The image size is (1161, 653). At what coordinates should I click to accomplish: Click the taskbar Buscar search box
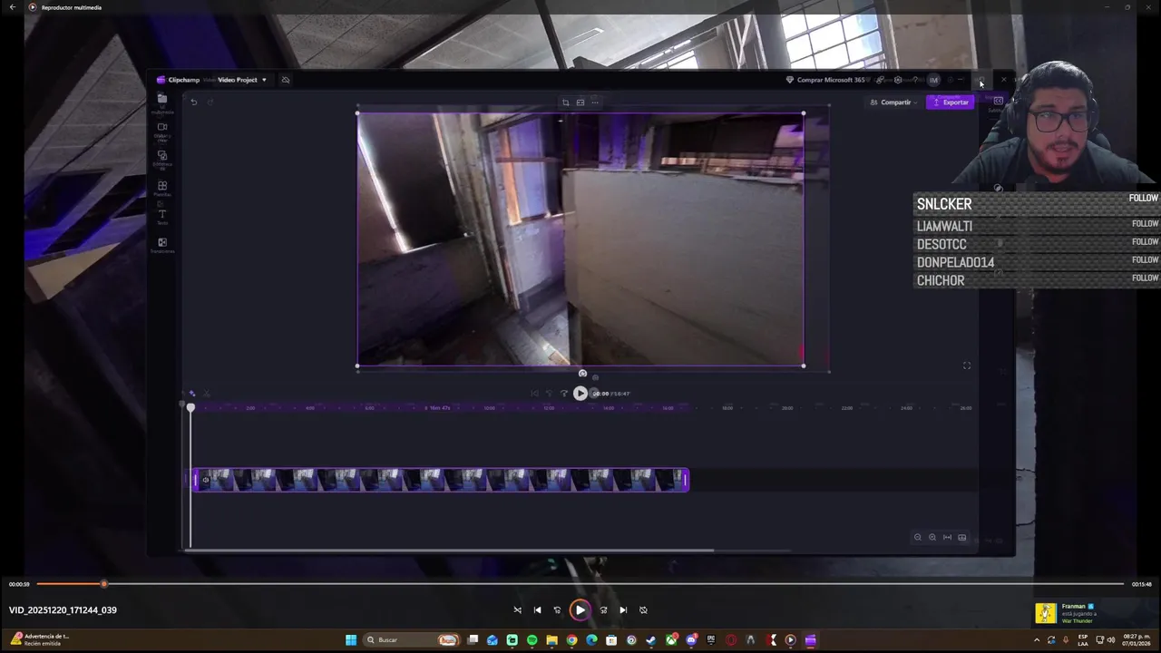412,640
